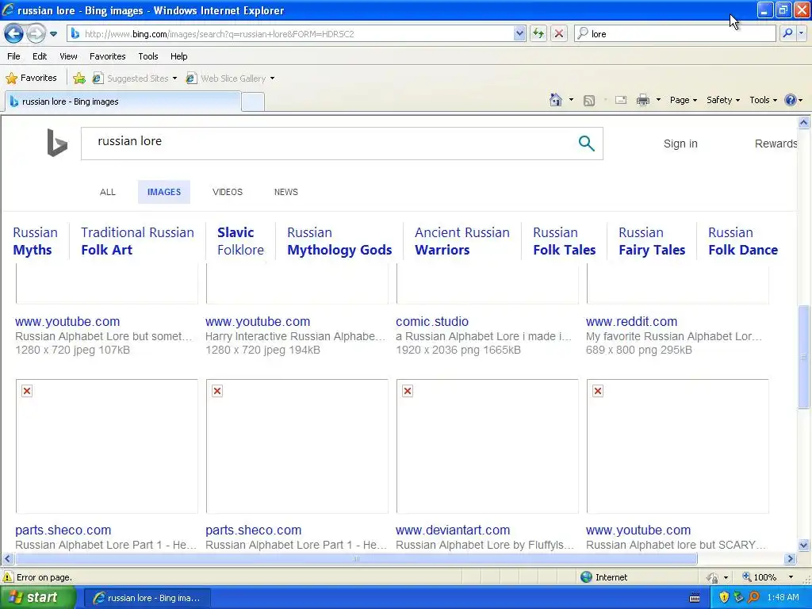Screen dimensions: 812x609
Task: Click broken image above www.deviantart.com
Action: tap(488, 446)
